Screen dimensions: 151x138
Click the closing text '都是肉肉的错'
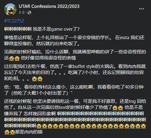(29, 132)
